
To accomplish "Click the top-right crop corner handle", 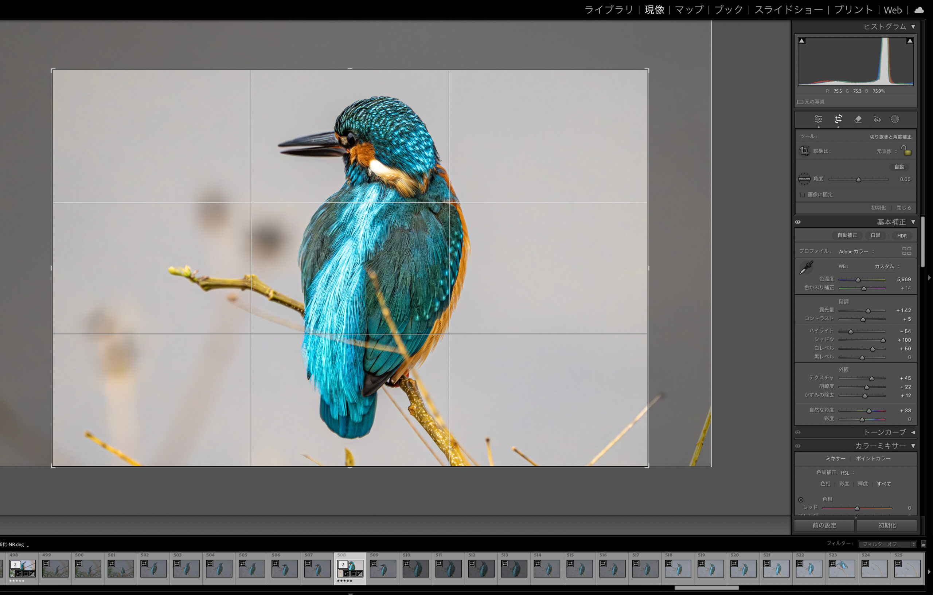I will point(647,70).
